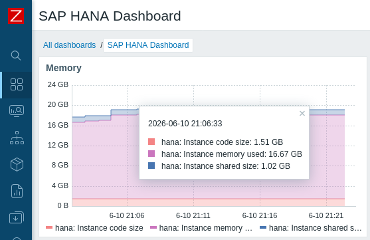
Task: Click Instance shared size swatch in tooltip
Action: pos(151,166)
